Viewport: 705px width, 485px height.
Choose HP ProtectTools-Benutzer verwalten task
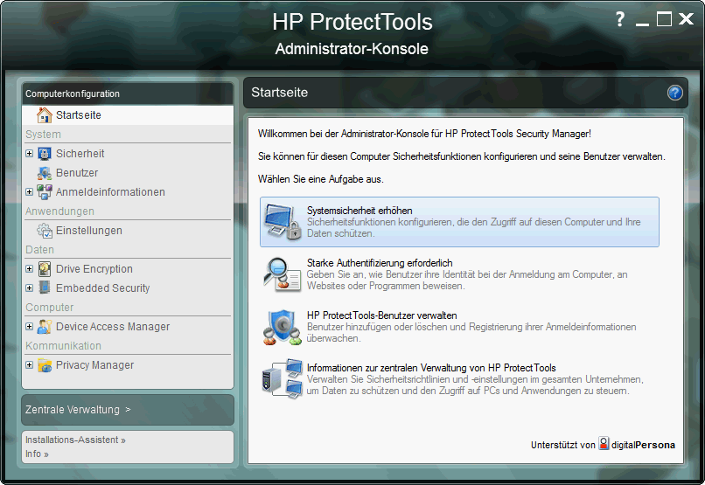459,327
